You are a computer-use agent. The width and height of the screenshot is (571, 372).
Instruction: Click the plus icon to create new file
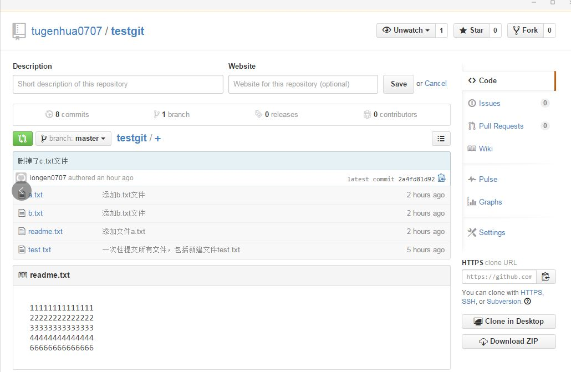[x=157, y=139]
